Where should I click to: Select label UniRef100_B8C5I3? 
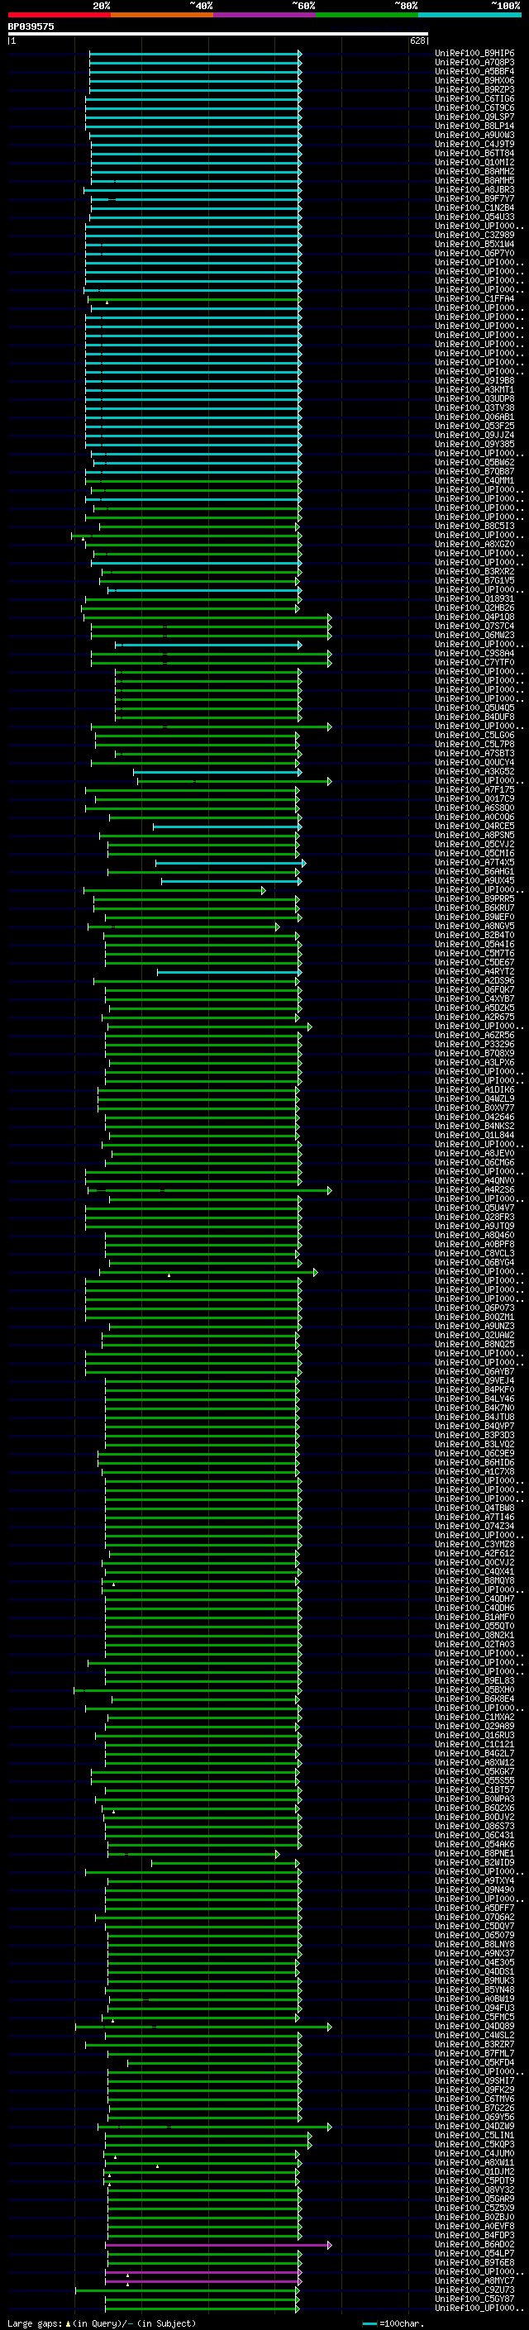[x=474, y=526]
